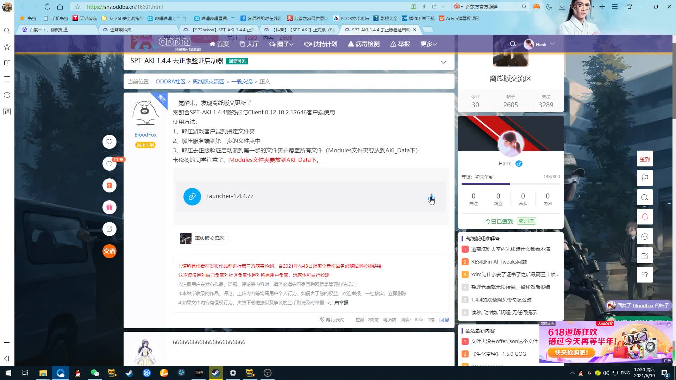The width and height of the screenshot is (676, 380).
Task: Share the post via external-link icon
Action: [x=109, y=229]
